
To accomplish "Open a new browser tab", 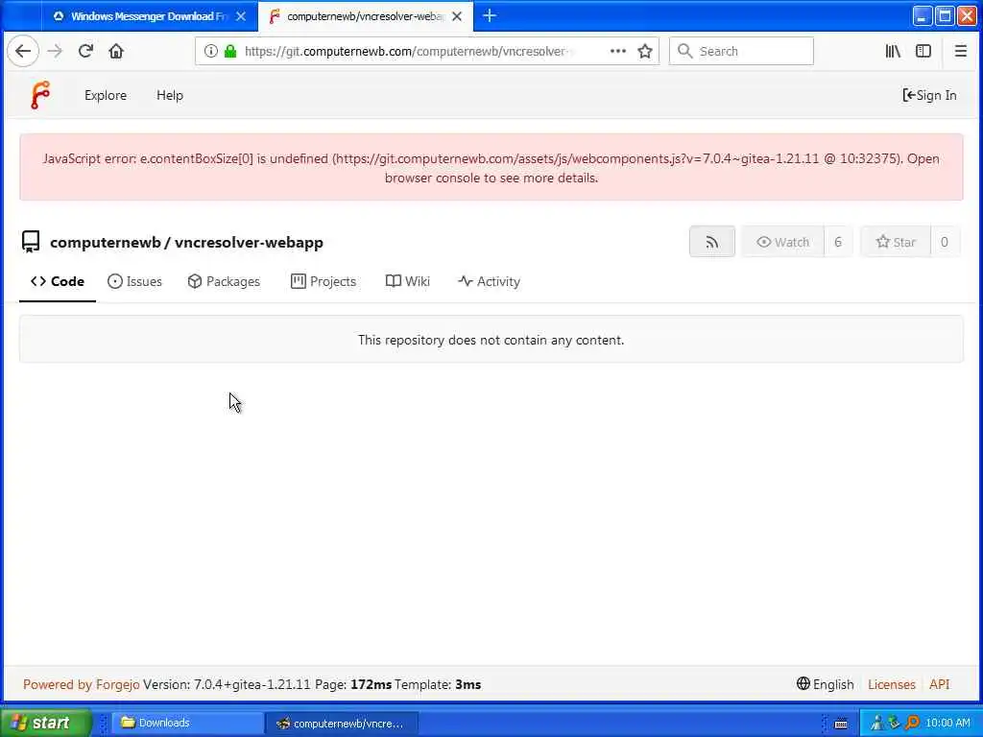I will (x=490, y=16).
